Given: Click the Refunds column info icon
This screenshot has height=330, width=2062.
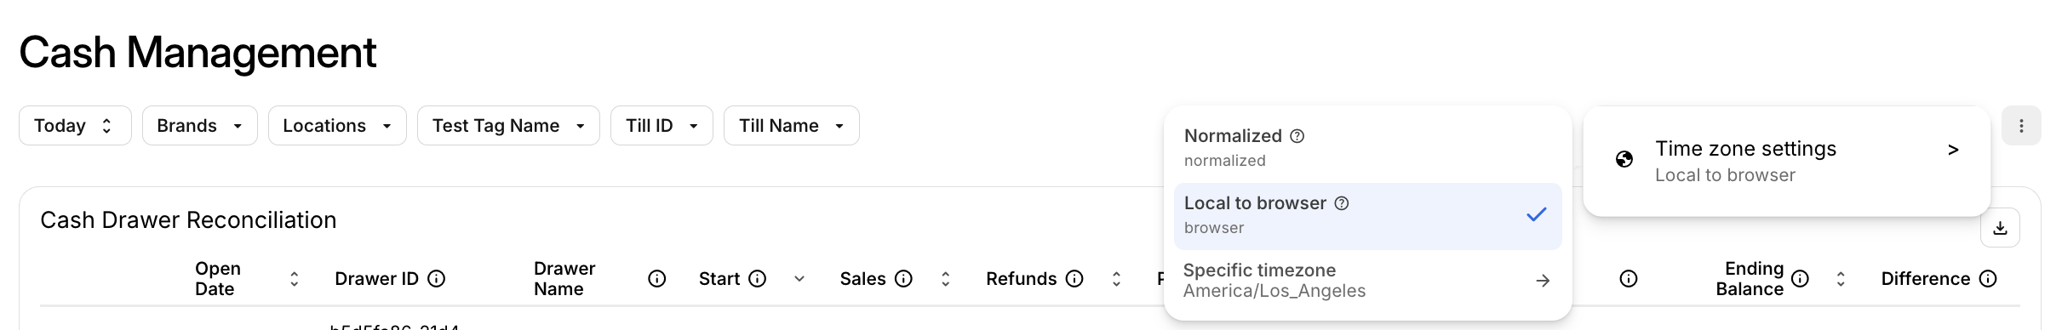Looking at the screenshot, I should point(1074,279).
